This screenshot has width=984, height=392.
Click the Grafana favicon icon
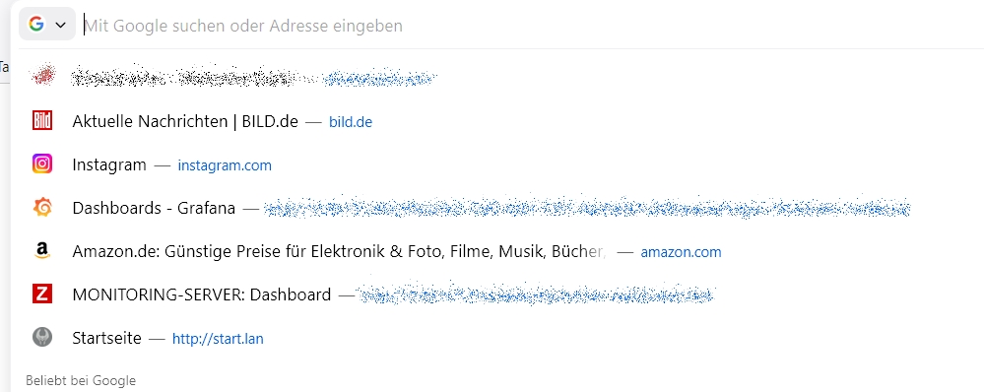(x=42, y=207)
